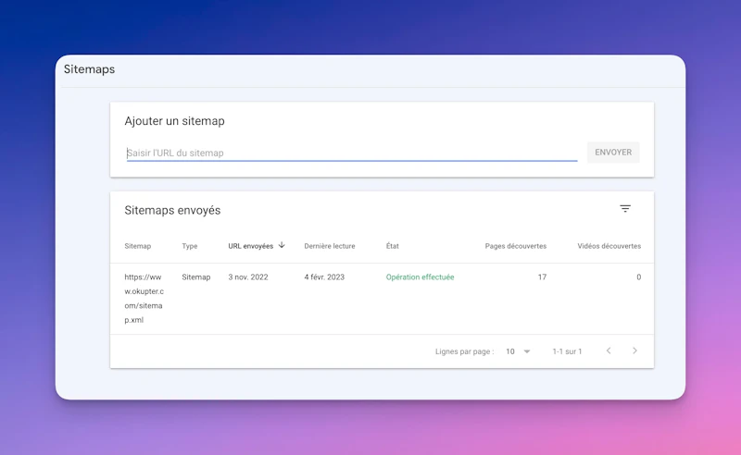
Task: Sort by the État column header
Action: pyautogui.click(x=392, y=246)
